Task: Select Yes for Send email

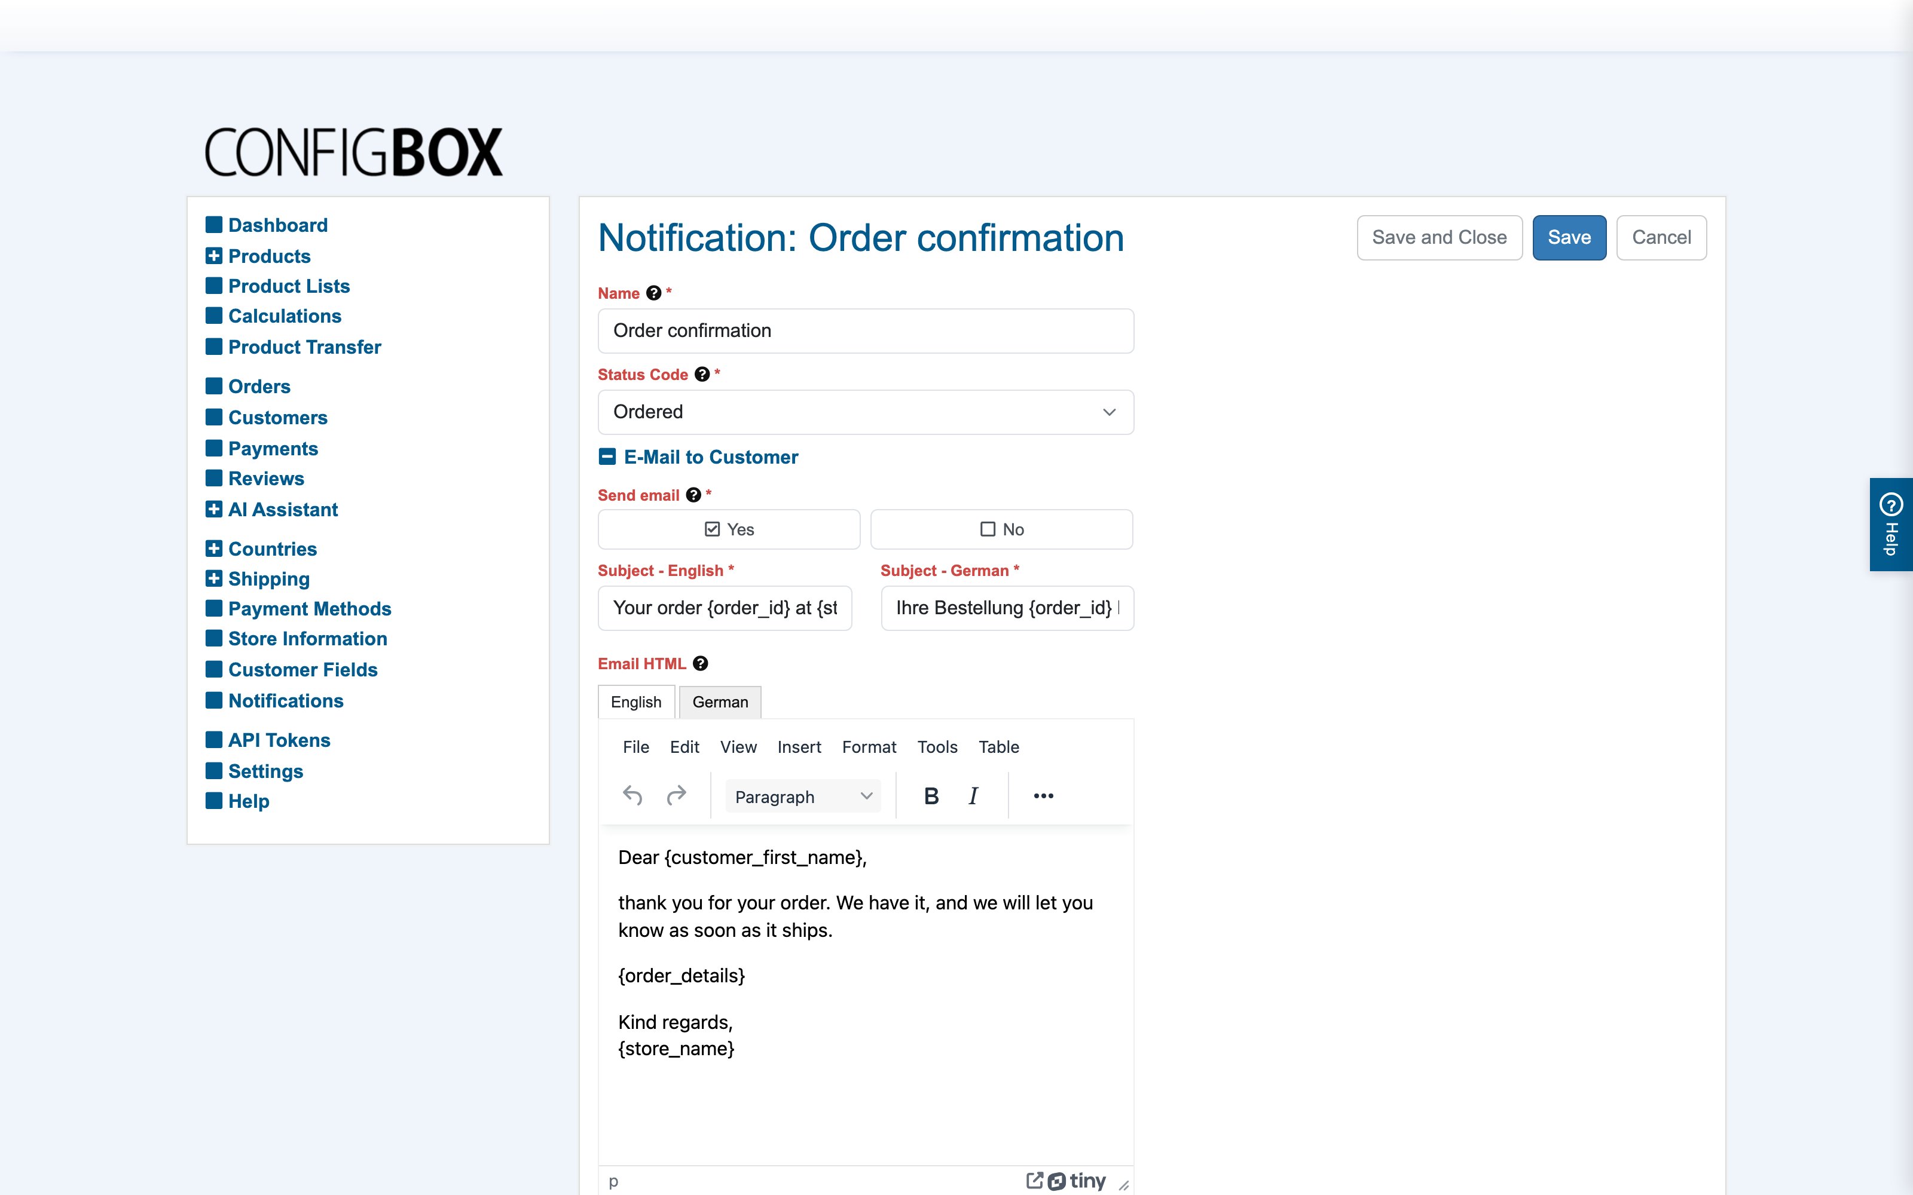Action: click(x=729, y=529)
